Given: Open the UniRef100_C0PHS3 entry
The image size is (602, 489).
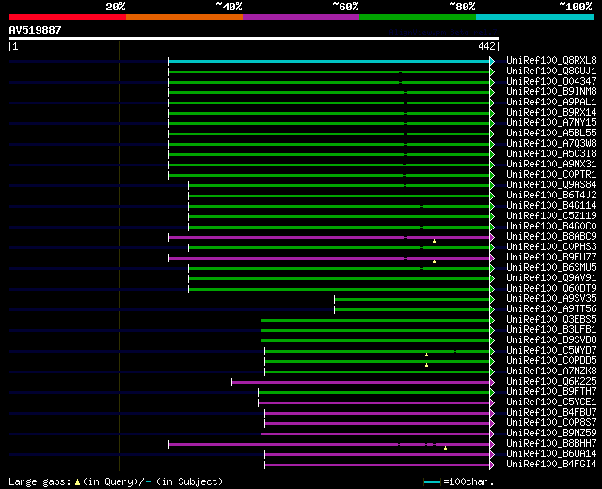Looking at the screenshot, I should 551,247.
